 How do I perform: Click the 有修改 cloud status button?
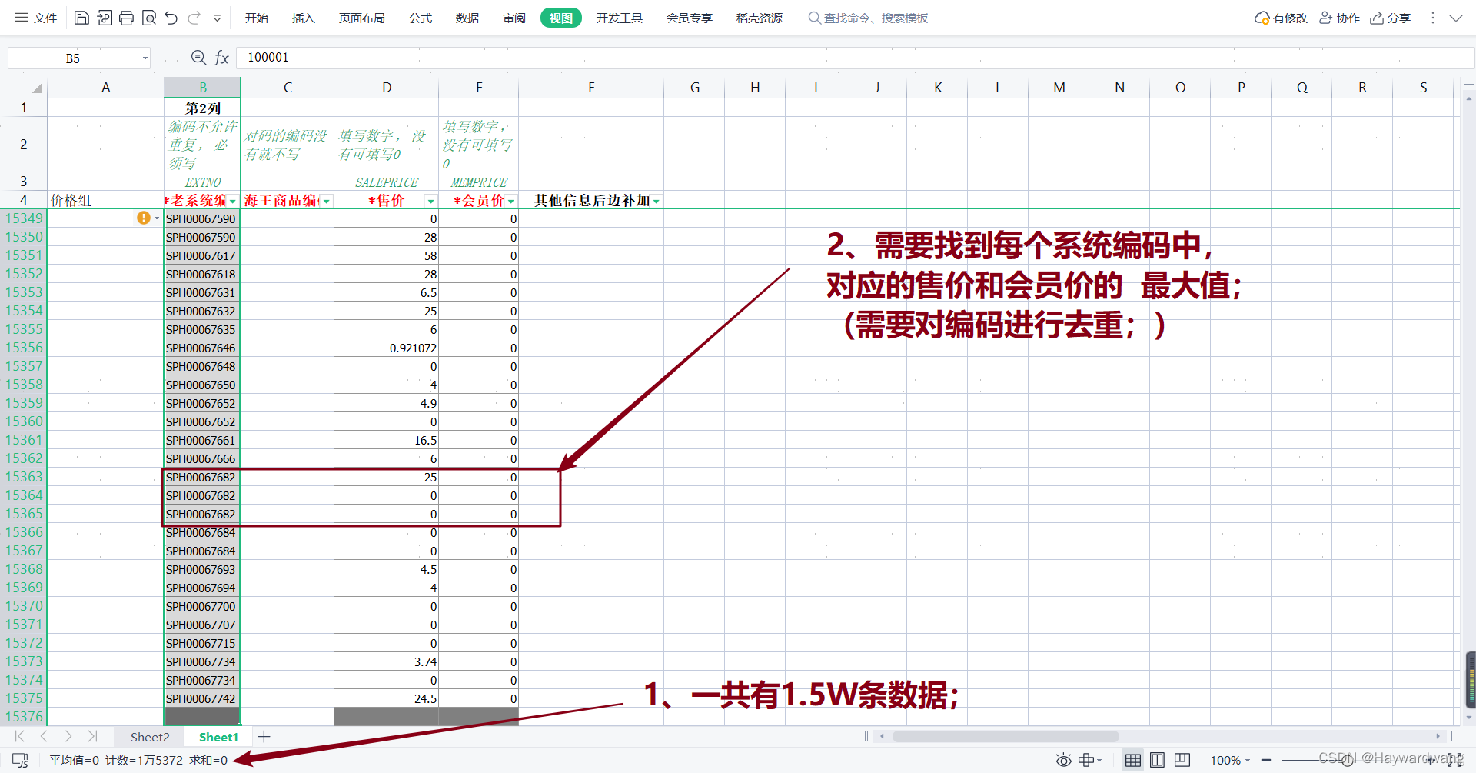1281,18
